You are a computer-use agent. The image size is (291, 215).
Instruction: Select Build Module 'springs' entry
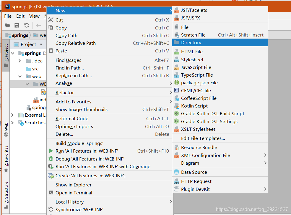click(110, 143)
